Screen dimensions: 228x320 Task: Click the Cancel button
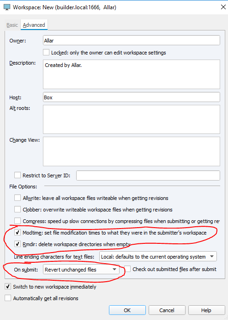[x=167, y=310]
